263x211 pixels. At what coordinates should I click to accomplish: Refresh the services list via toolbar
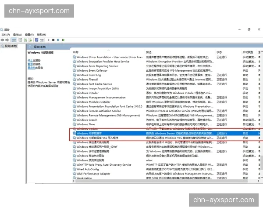(25, 40)
